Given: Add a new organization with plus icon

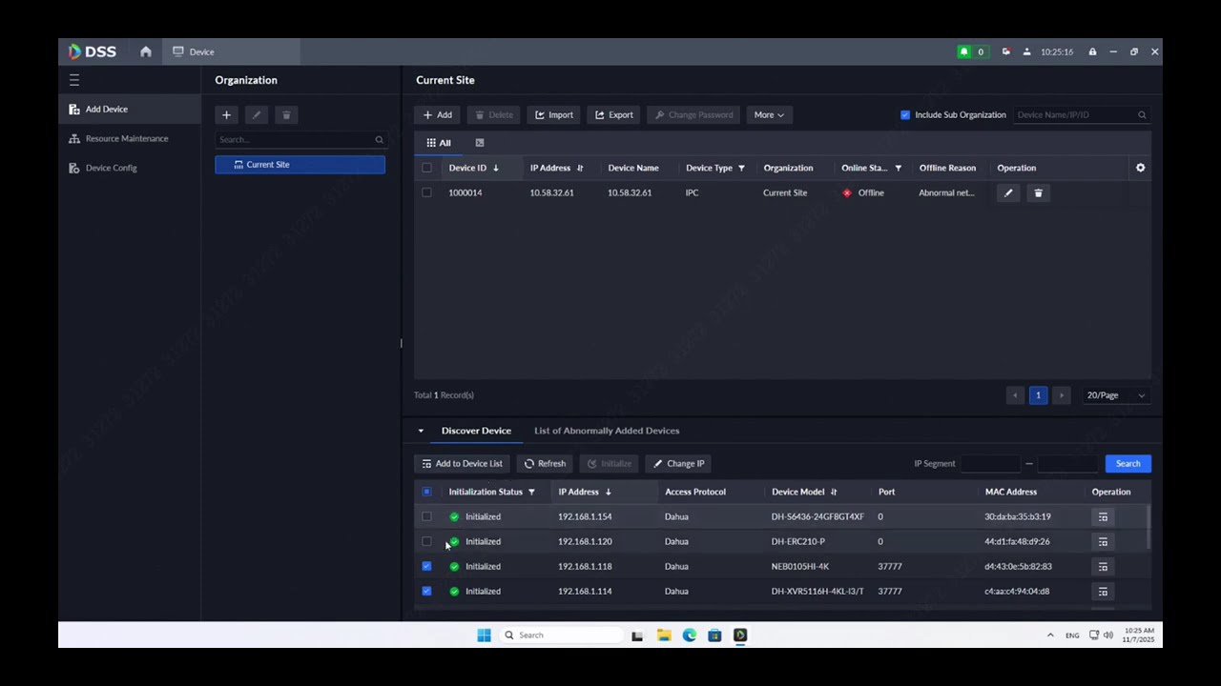Looking at the screenshot, I should pyautogui.click(x=226, y=114).
